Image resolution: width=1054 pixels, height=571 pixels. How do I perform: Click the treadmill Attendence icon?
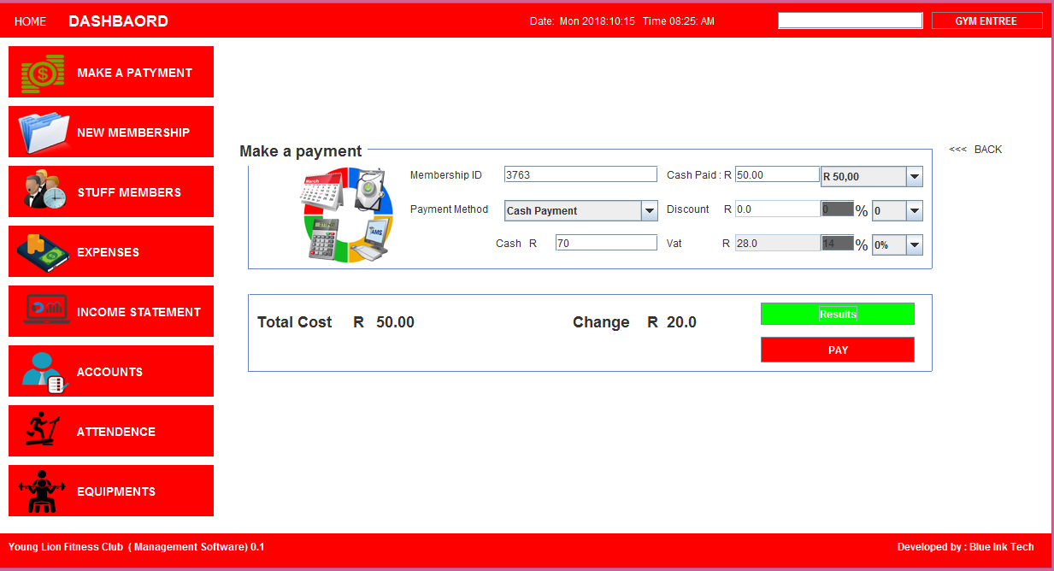(x=44, y=430)
